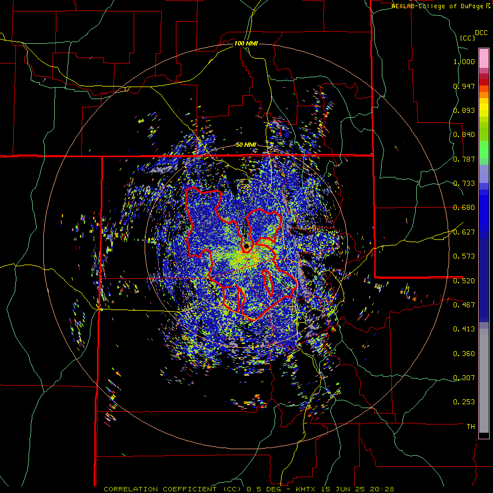Click the 0.520 scale value
Image resolution: width=493 pixels, height=493 pixels.
(464, 281)
